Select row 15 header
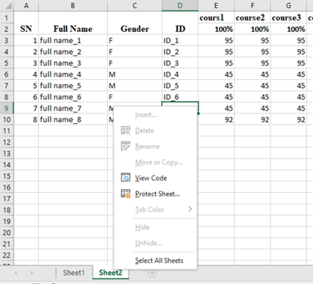The width and height of the screenshot is (313, 284). pos(7,176)
